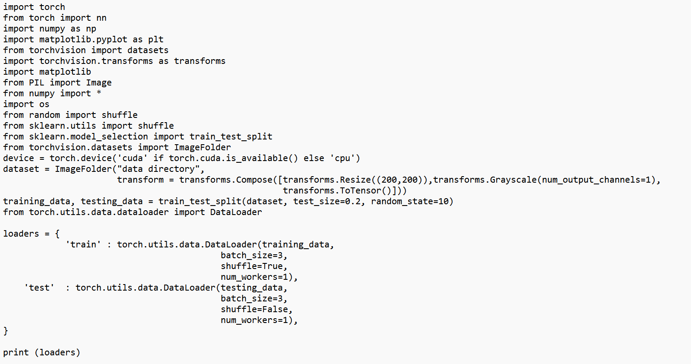The width and height of the screenshot is (691, 364).
Task: Place cursor on 'import numpy as np'
Action: tap(50, 29)
